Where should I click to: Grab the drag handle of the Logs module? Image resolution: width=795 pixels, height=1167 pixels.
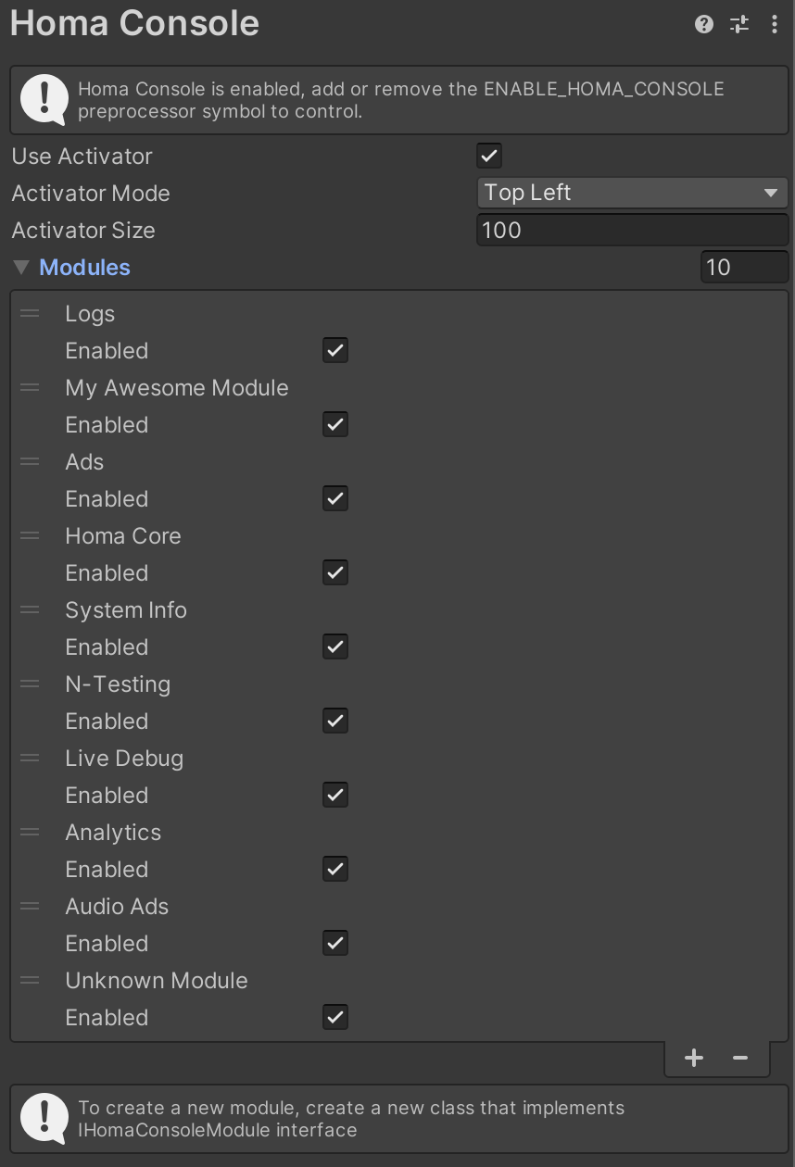31,314
